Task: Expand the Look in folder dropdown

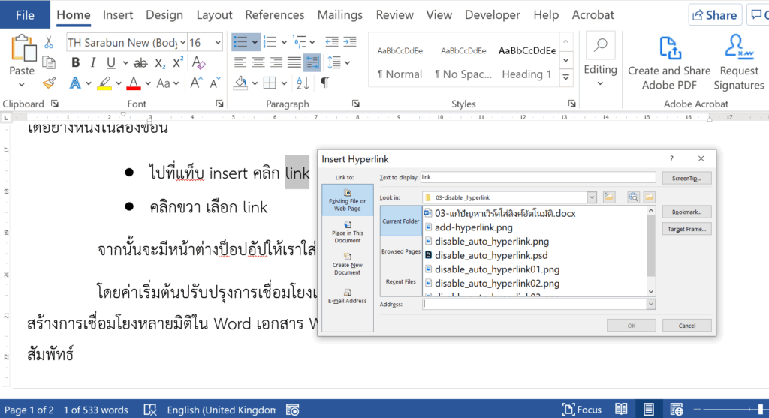Action: tap(592, 197)
